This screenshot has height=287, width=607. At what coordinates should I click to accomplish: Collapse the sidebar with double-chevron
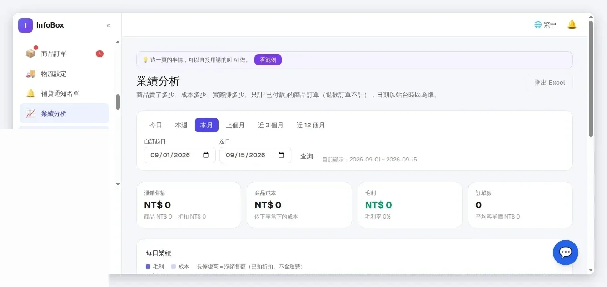[x=109, y=25]
